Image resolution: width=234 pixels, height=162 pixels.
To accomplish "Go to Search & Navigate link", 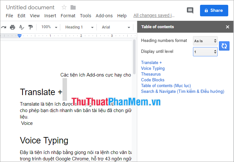I will point(183,91).
